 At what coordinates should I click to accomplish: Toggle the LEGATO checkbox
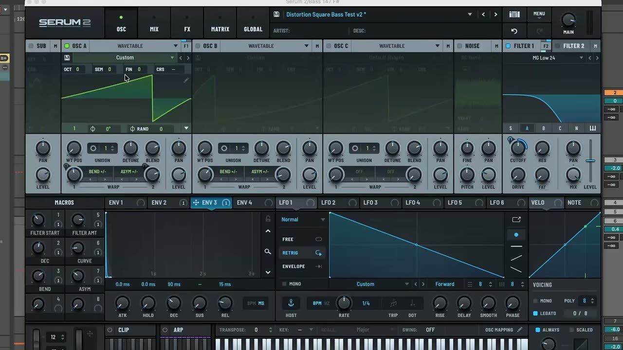point(535,314)
